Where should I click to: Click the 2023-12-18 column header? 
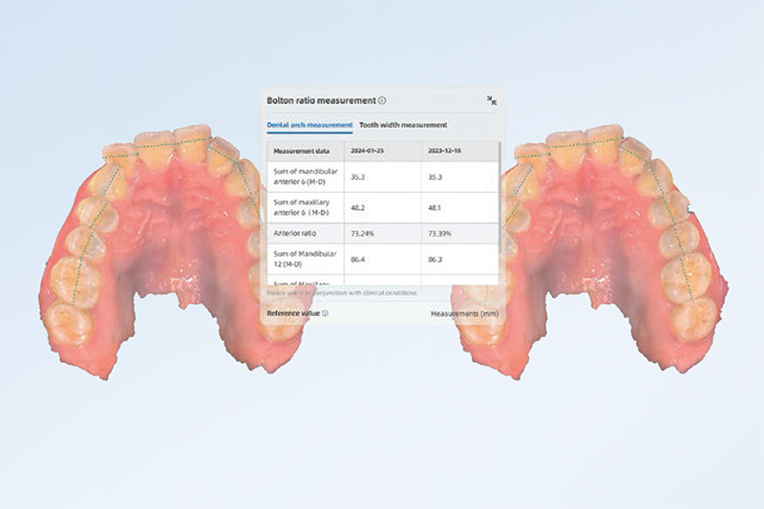444,151
